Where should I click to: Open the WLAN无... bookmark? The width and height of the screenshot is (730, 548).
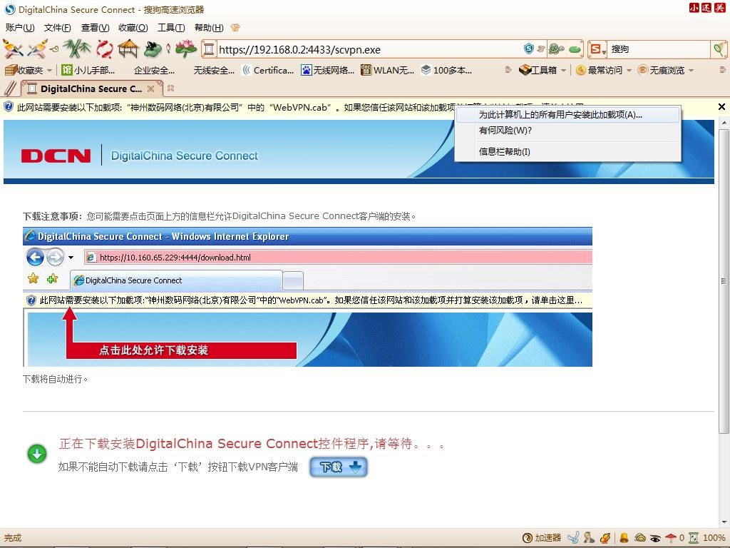coord(388,70)
